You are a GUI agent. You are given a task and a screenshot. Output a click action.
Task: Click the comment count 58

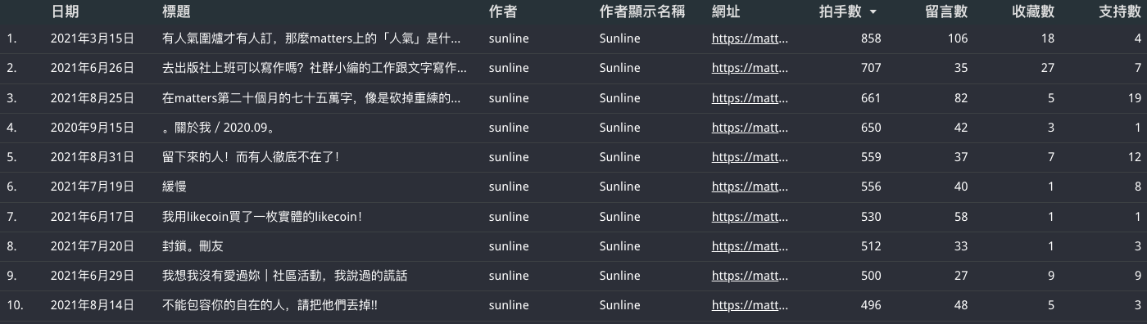[961, 217]
